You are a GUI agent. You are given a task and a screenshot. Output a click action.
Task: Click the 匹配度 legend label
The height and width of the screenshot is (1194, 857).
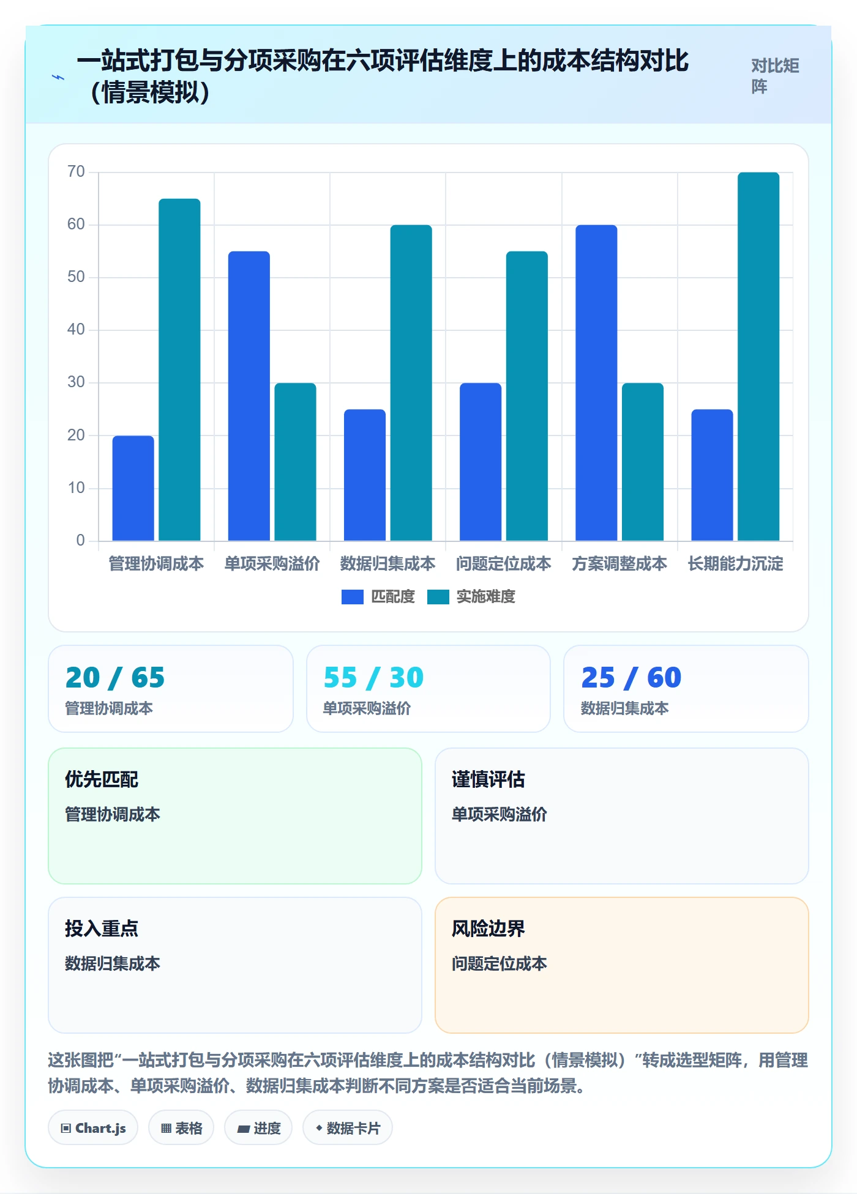pos(393,596)
